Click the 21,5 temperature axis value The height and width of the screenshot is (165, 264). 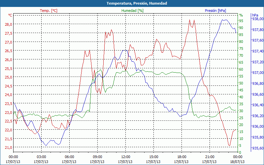[x=9, y=139]
